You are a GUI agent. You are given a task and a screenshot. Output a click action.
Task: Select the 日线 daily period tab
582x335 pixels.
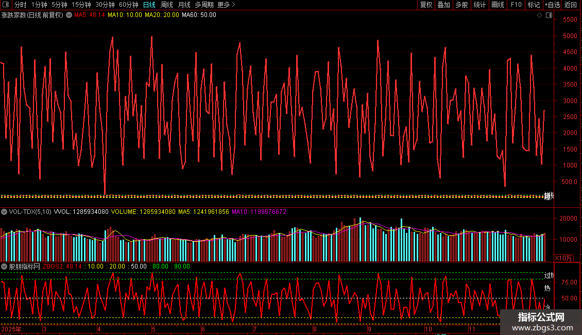point(149,5)
